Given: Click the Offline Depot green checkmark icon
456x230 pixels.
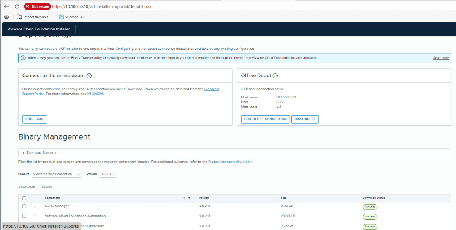Looking at the screenshot, I should 275,76.
